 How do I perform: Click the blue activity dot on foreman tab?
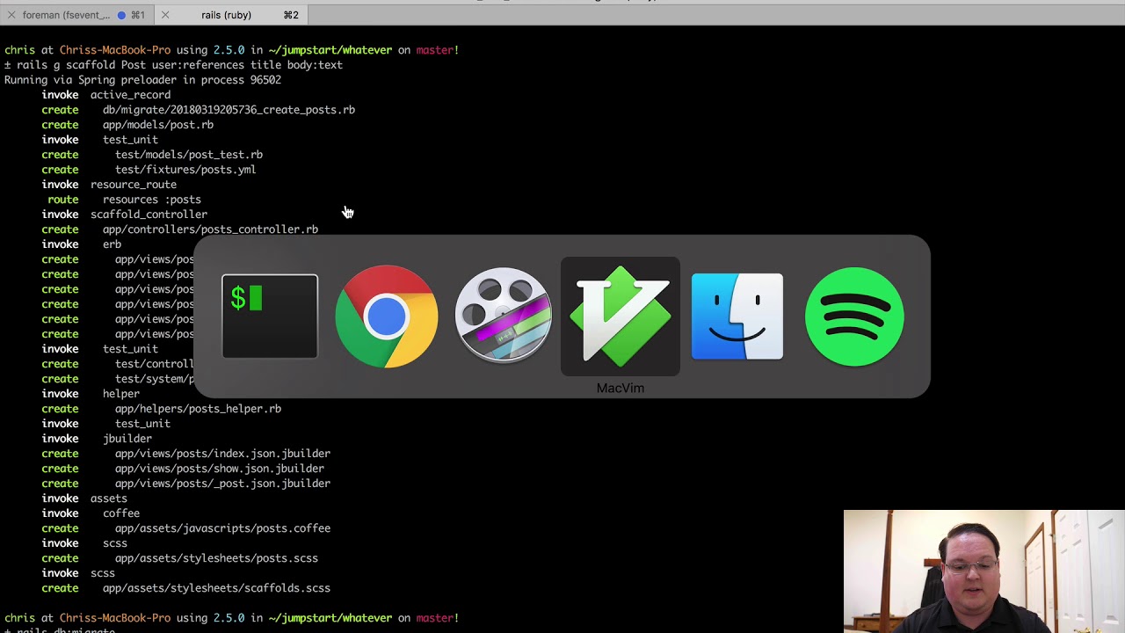121,15
